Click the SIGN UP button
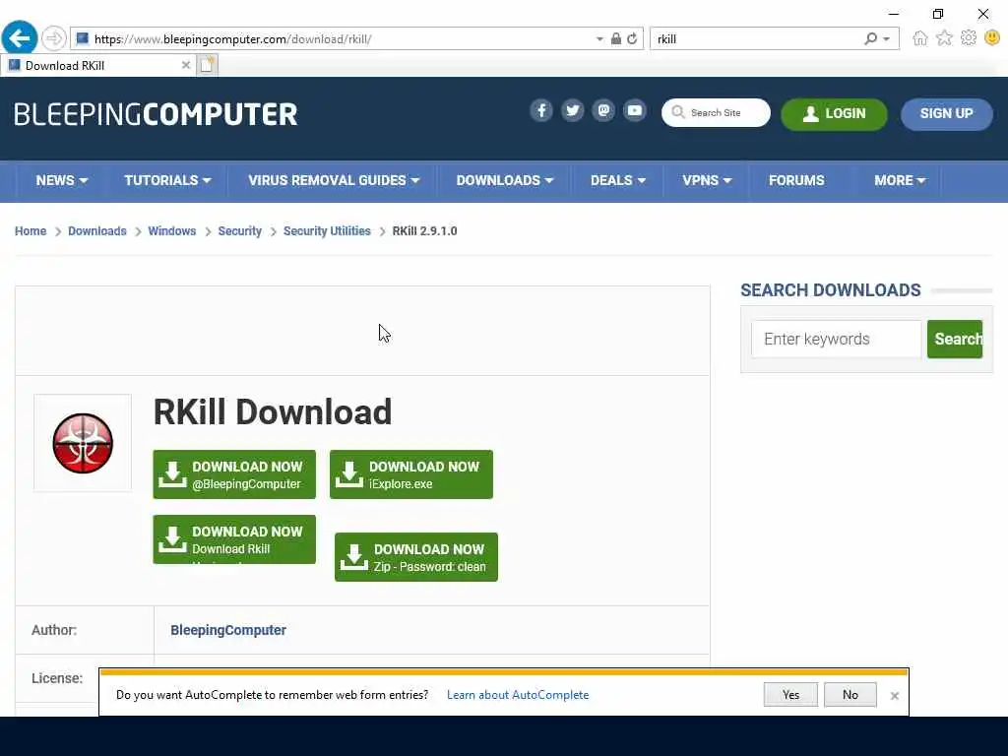Screen dimensions: 1008x756 pos(946,114)
